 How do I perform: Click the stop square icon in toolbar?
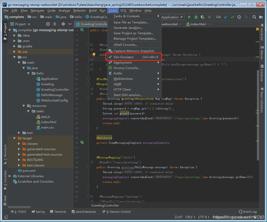coord(209,17)
